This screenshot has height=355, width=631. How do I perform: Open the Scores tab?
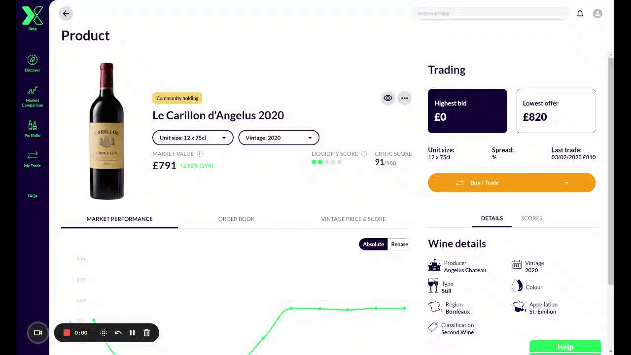pos(531,218)
